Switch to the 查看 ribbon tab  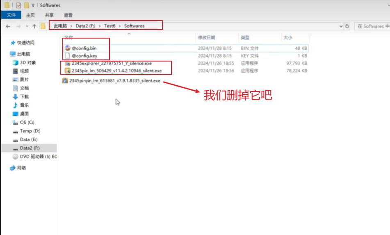pyautogui.click(x=68, y=15)
